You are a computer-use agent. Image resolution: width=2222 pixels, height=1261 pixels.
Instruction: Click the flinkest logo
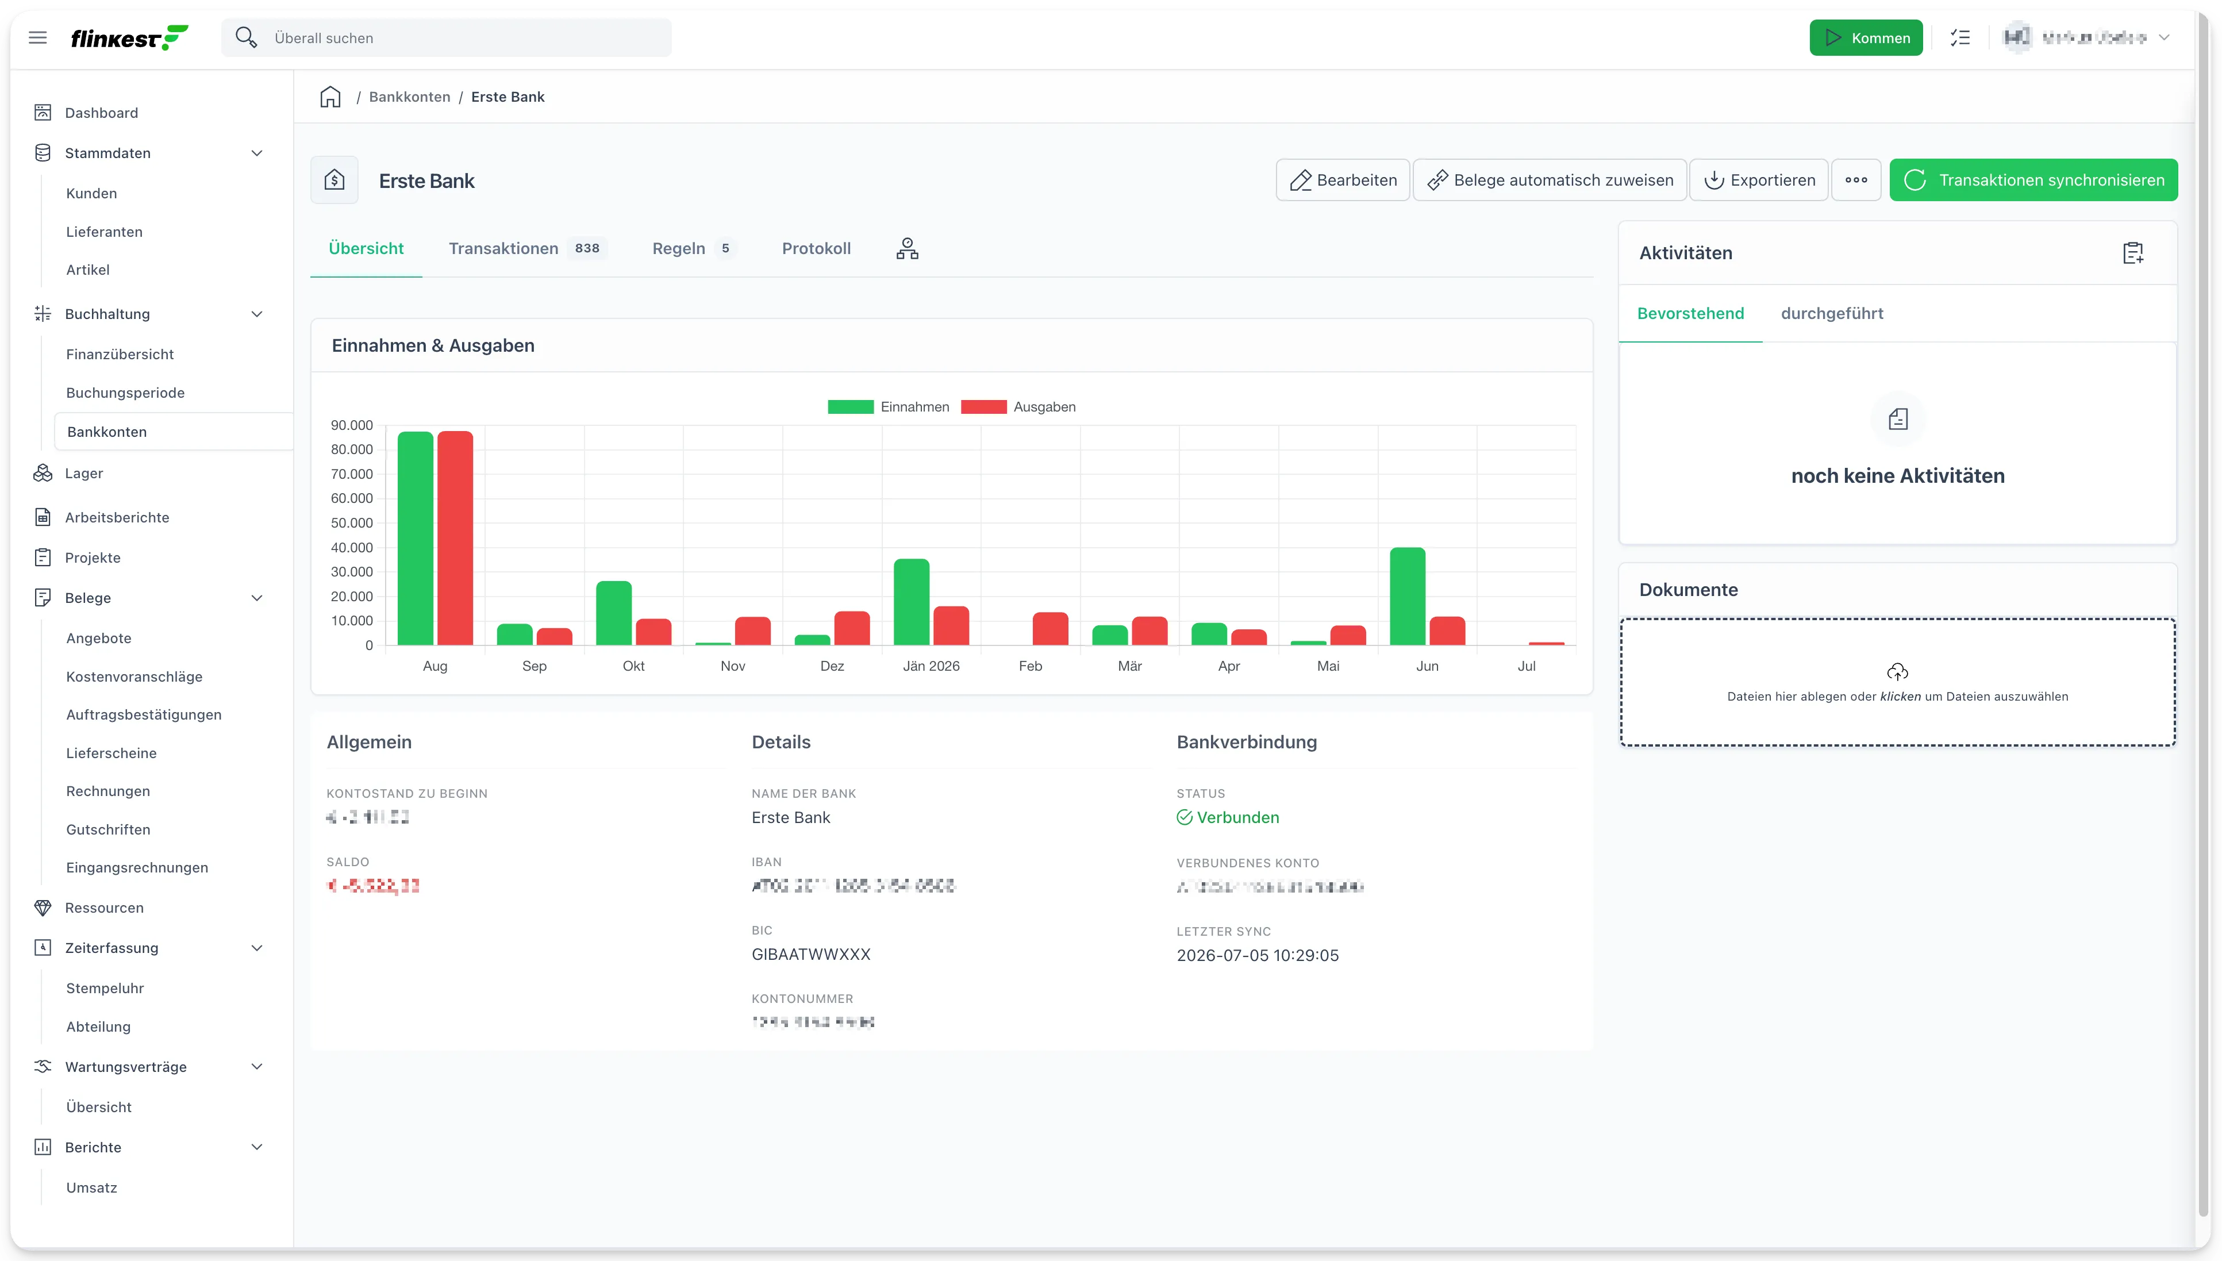[x=129, y=37]
